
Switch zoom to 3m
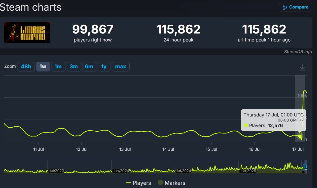74,66
